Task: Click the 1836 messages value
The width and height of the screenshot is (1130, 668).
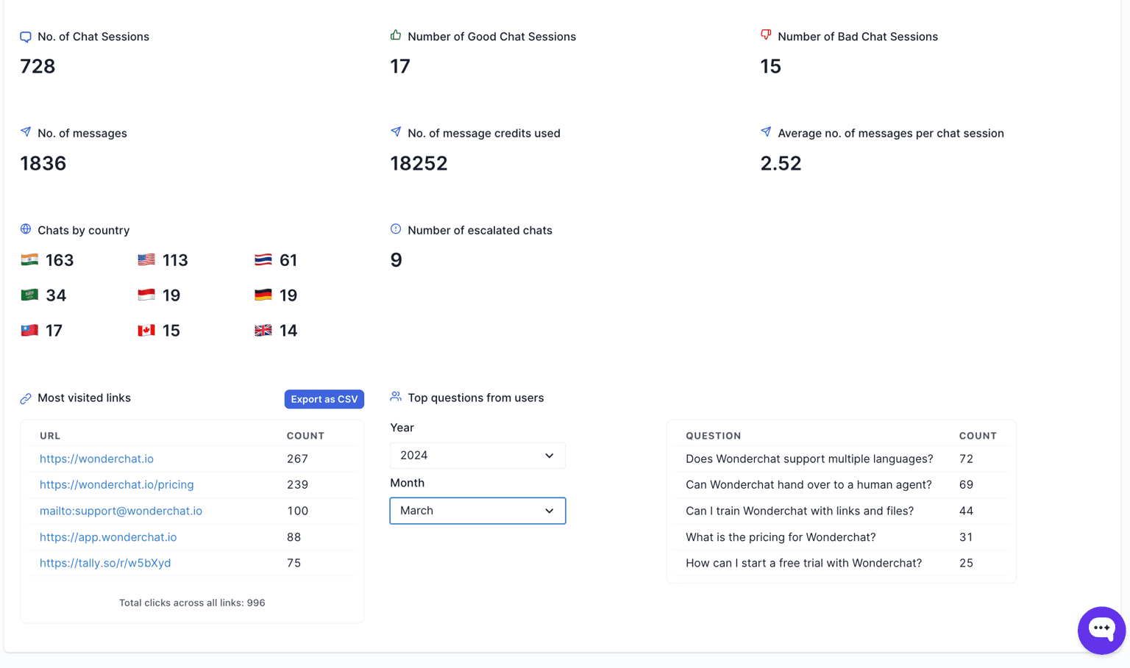Action: [x=43, y=163]
